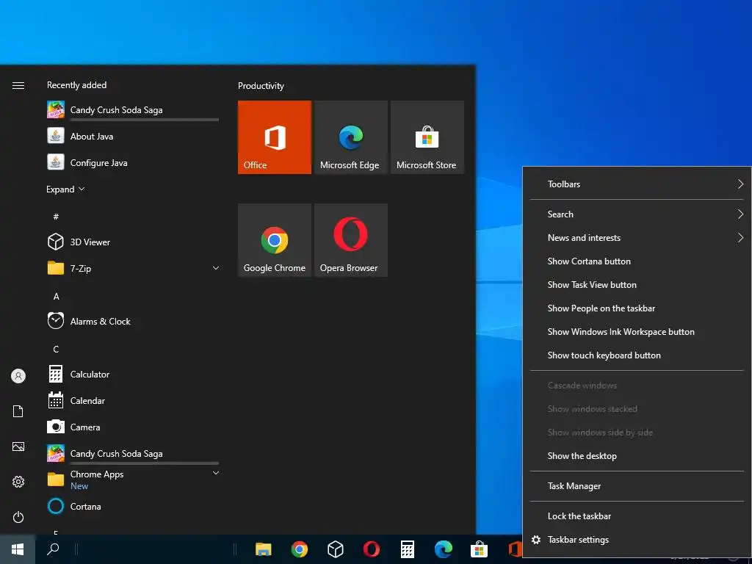Click the # letter header in app list
This screenshot has width=752, height=564.
[56, 217]
